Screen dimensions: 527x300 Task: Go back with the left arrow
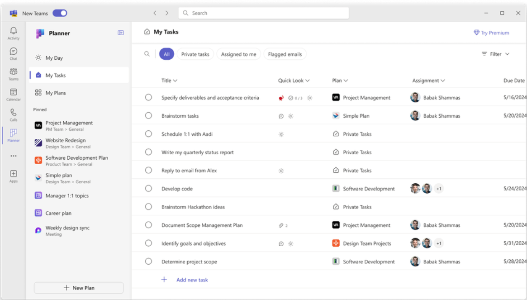coord(155,13)
